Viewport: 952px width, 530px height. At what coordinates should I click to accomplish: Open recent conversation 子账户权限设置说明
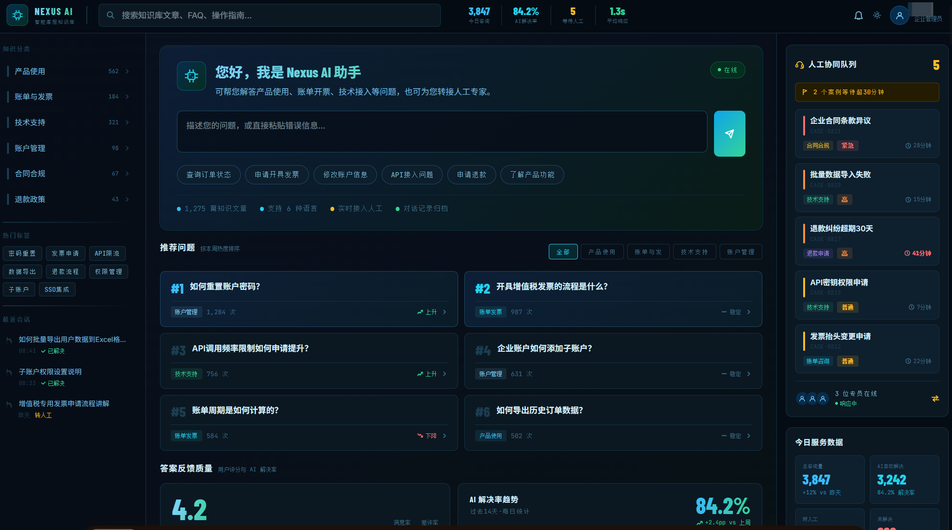tap(66, 377)
